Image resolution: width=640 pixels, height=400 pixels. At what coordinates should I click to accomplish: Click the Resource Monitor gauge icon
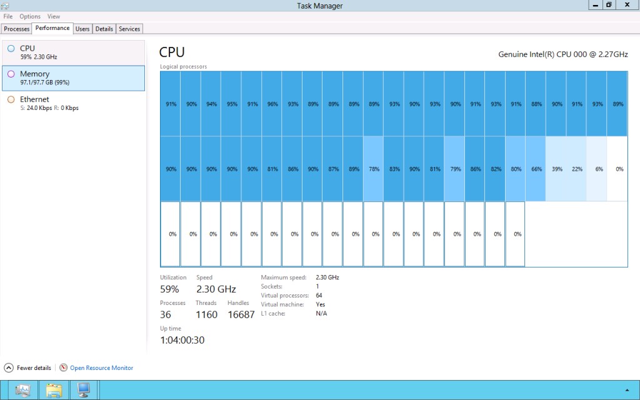pyautogui.click(x=63, y=367)
